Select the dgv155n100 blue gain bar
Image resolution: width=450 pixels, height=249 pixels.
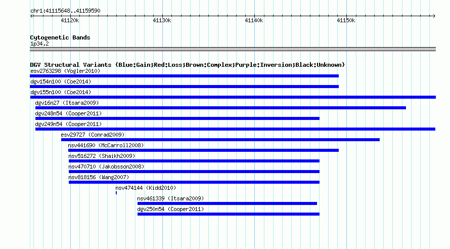[x=233, y=97]
